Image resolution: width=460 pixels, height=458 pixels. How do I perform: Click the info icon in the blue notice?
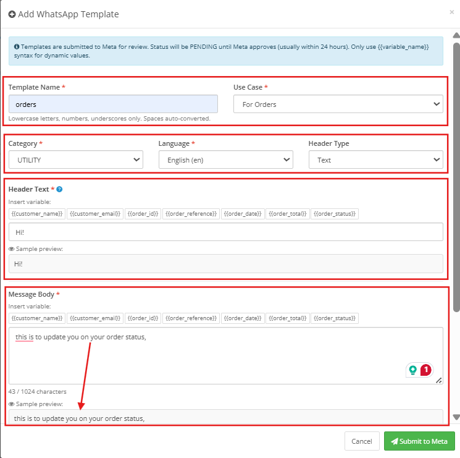17,47
